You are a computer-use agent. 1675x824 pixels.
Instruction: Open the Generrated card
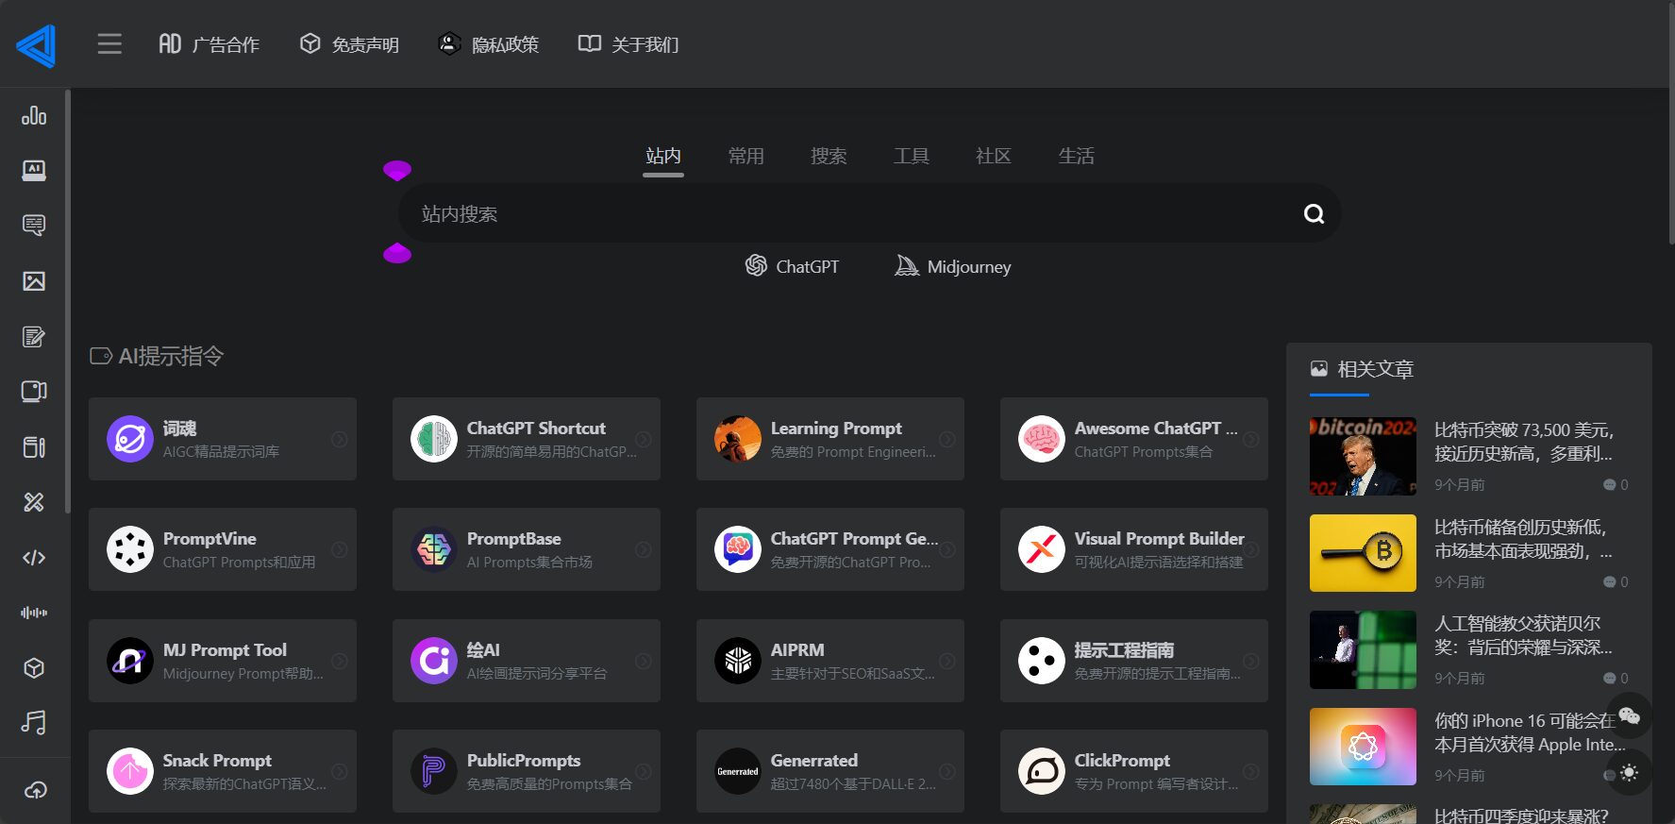tap(830, 771)
